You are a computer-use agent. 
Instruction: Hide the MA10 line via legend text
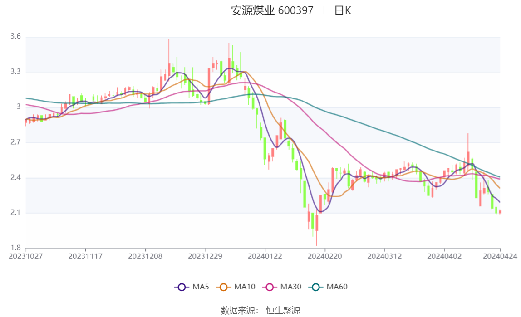[x=245, y=287]
